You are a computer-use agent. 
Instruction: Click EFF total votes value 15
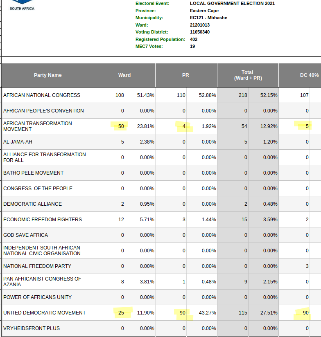tap(244, 220)
